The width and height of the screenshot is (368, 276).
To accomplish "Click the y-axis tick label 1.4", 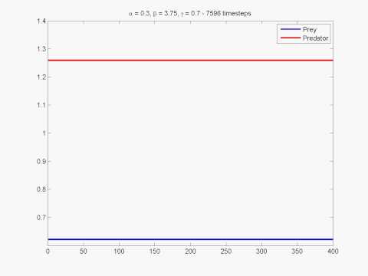I will point(41,21).
